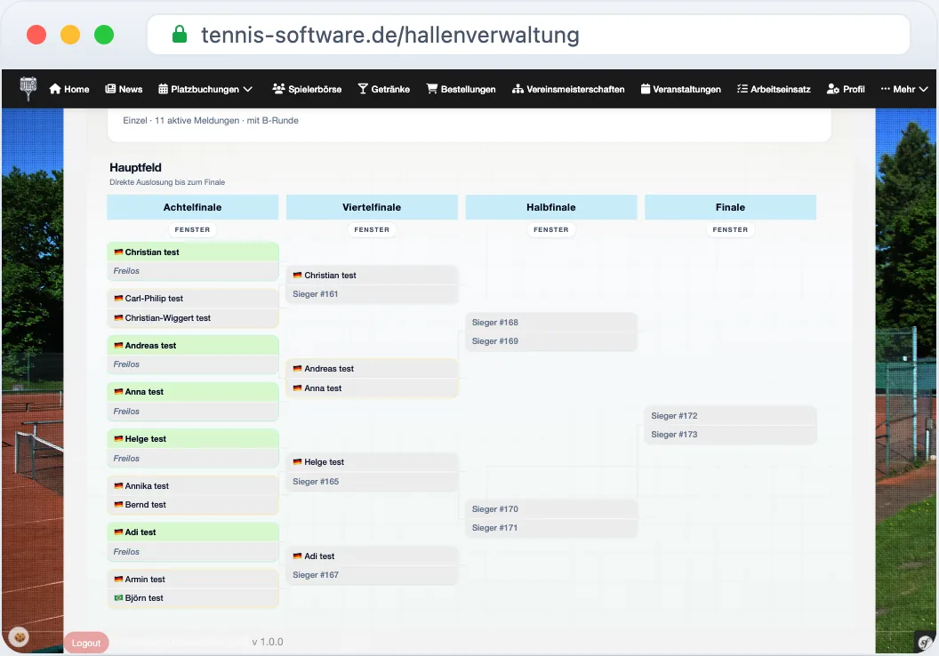This screenshot has height=656, width=939.
Task: Click the cookie settings icon
Action: 20,636
